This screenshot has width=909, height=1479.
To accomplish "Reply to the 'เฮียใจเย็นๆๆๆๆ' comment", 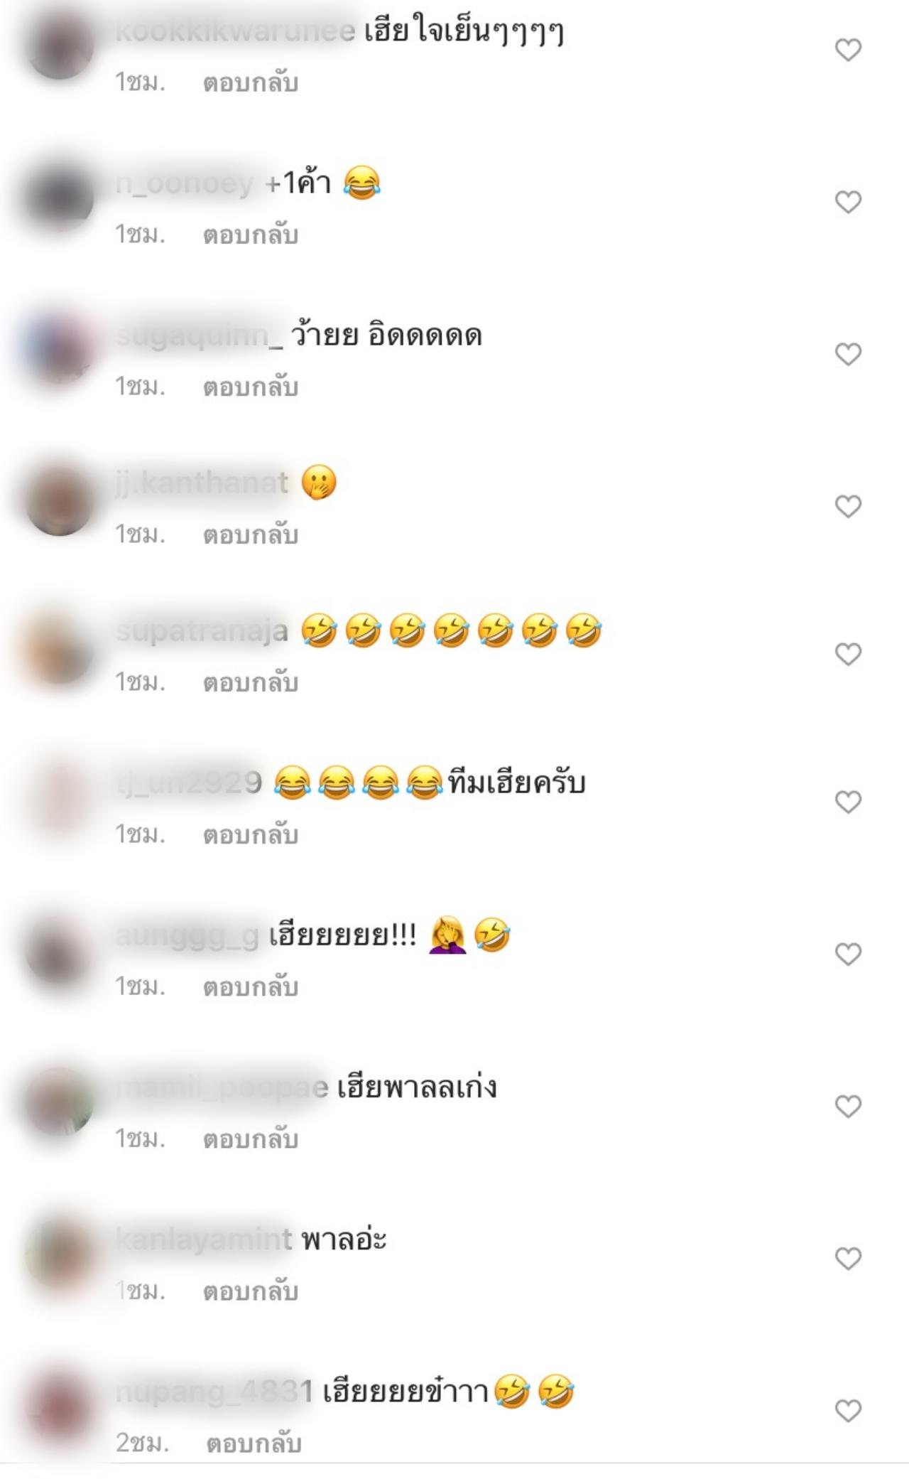I will (250, 83).
